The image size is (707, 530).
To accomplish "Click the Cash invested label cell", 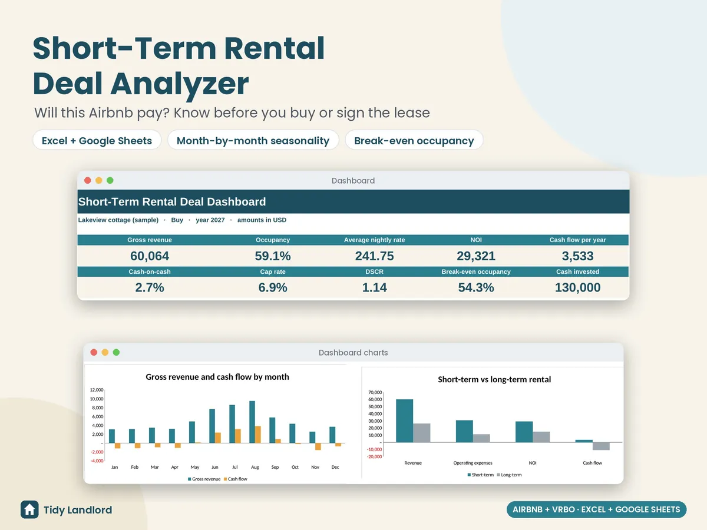I will pyautogui.click(x=578, y=271).
